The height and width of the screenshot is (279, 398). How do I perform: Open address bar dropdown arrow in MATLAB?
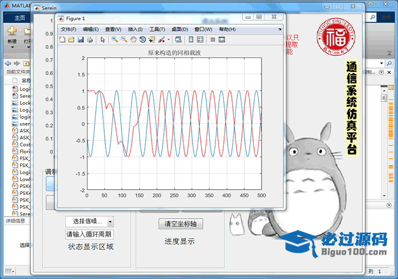click(381, 63)
